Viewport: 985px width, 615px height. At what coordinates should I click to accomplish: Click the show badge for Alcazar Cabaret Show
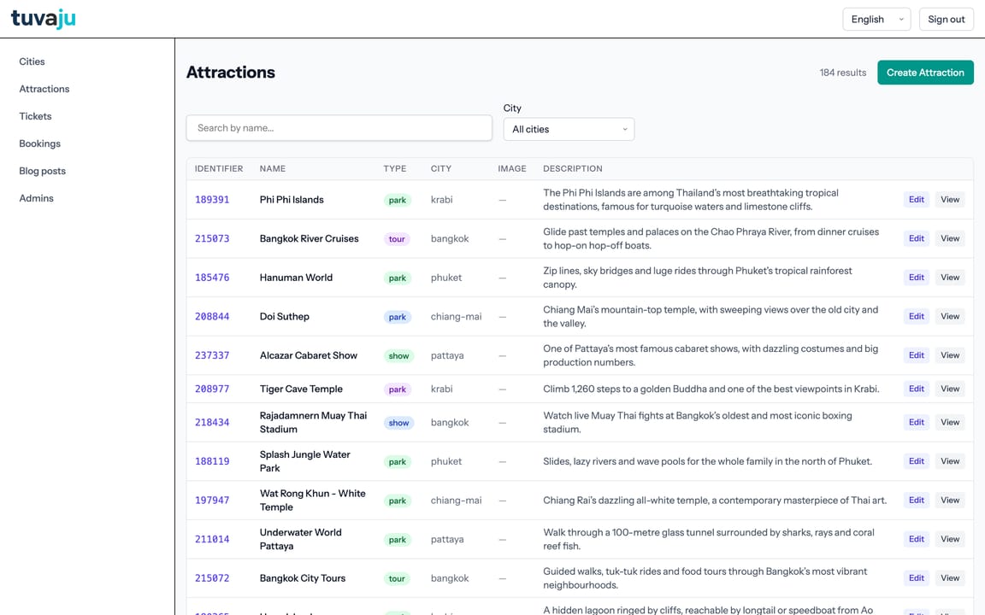pyautogui.click(x=399, y=356)
